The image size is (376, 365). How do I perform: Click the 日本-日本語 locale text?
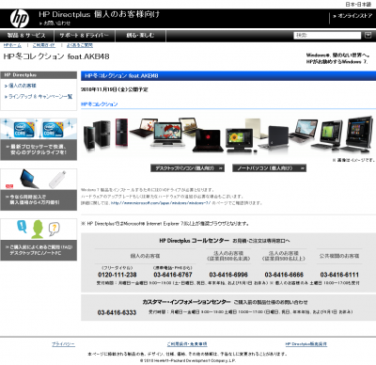[358, 5]
